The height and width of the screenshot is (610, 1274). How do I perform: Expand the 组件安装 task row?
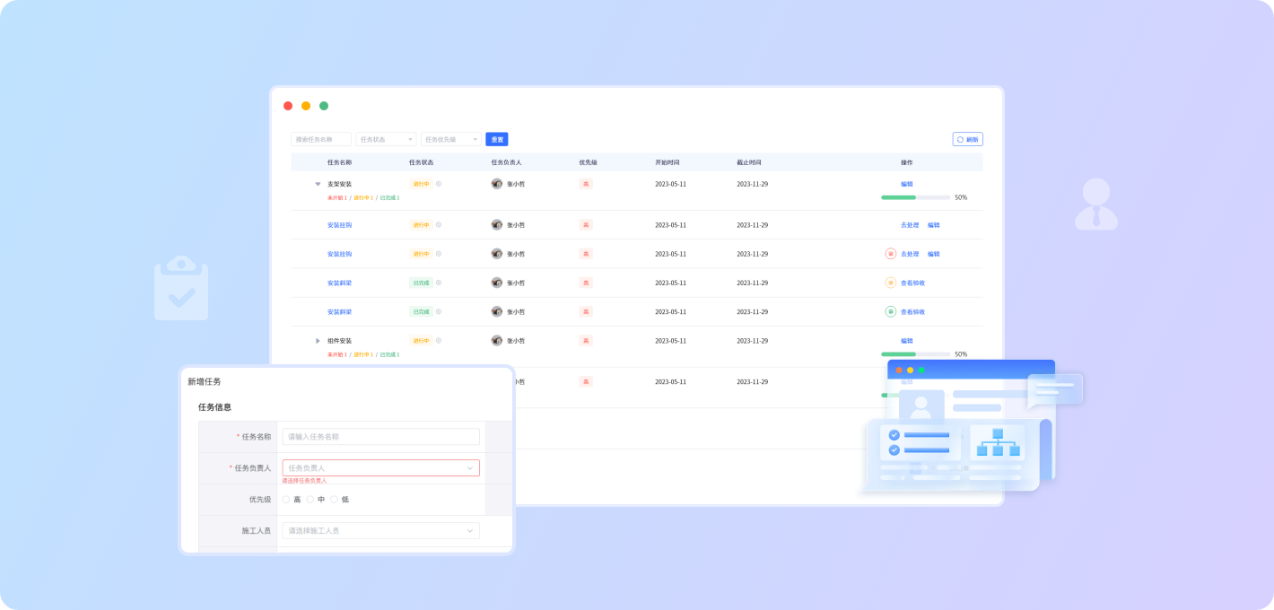coord(318,341)
